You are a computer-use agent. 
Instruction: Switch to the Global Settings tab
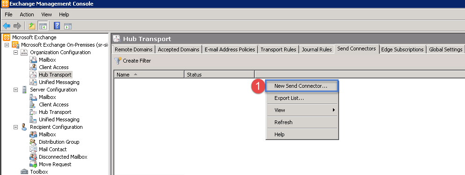coord(445,49)
